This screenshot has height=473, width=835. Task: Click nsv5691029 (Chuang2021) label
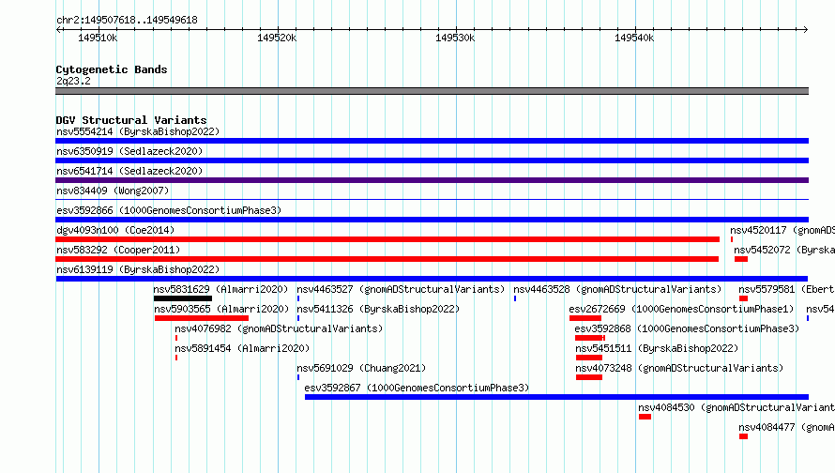coord(361,368)
